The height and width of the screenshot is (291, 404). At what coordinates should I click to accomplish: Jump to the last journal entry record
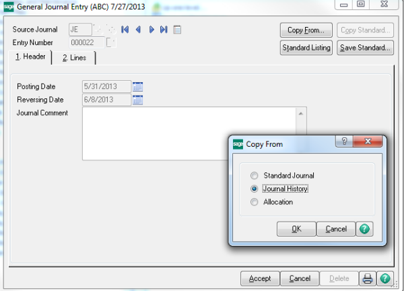coord(164,30)
